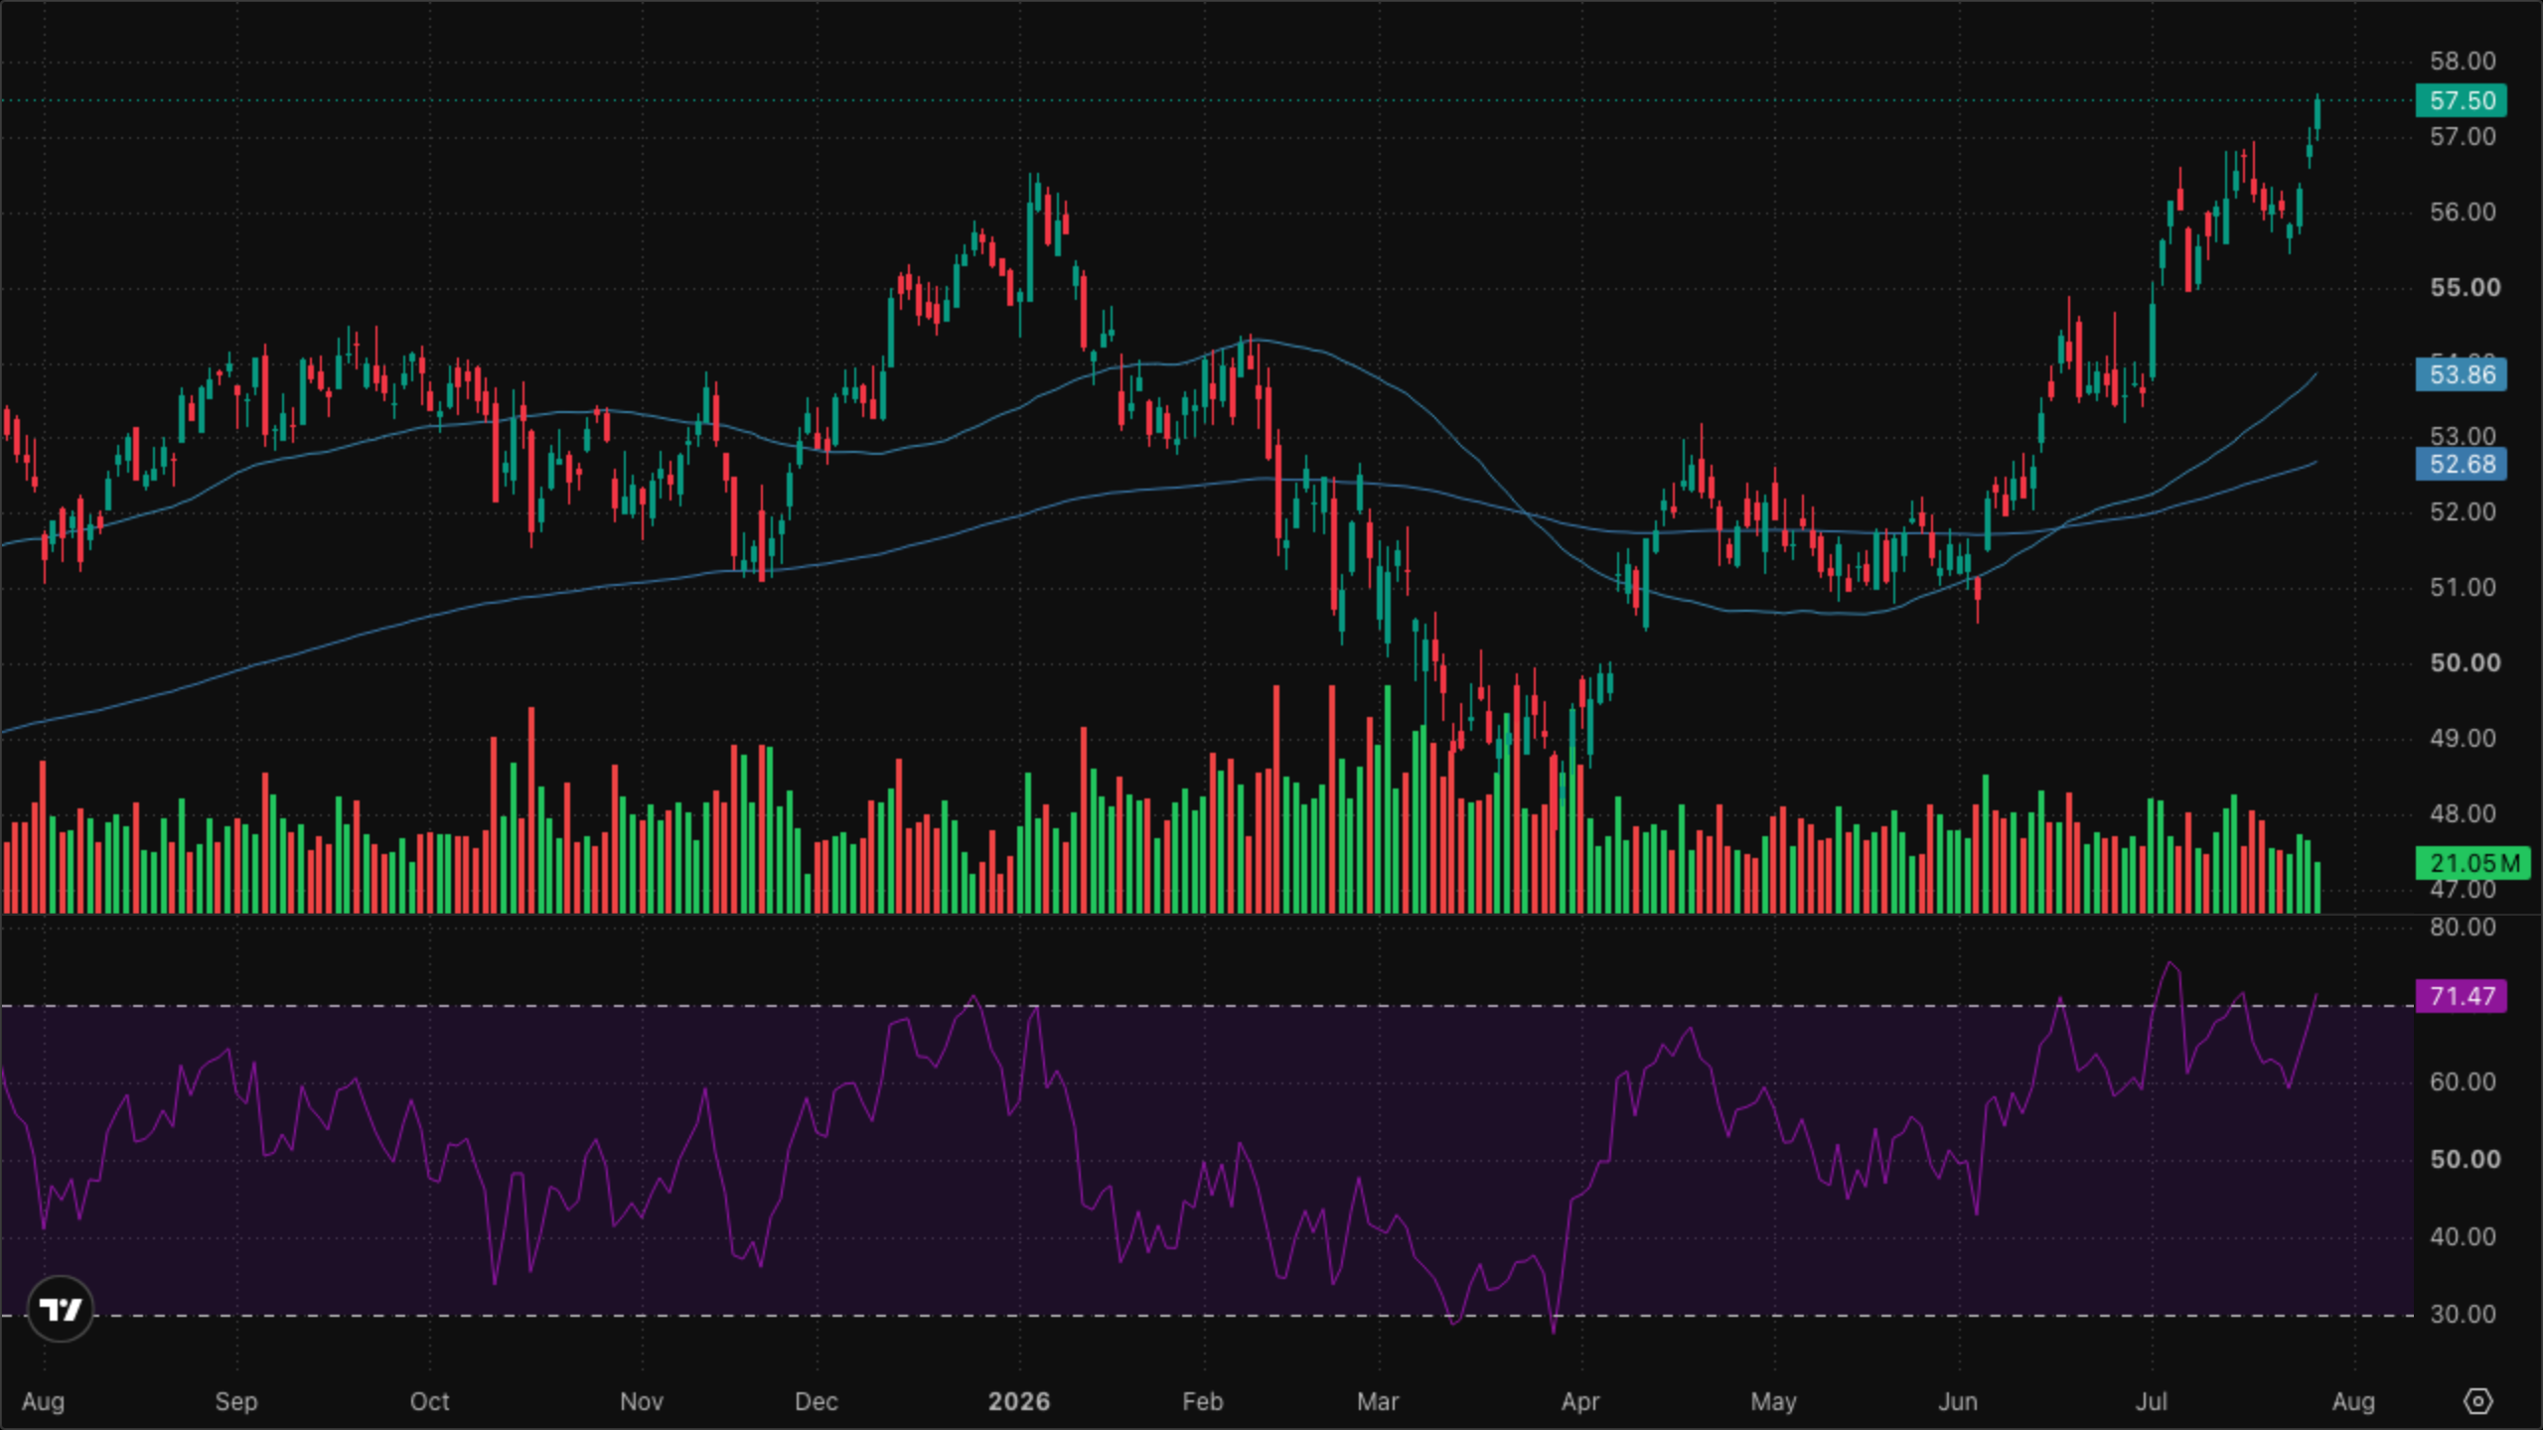
Task: Click the 57.50 current price label
Action: pos(2462,100)
